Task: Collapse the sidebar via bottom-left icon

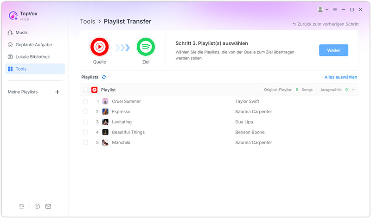Action: click(21, 206)
